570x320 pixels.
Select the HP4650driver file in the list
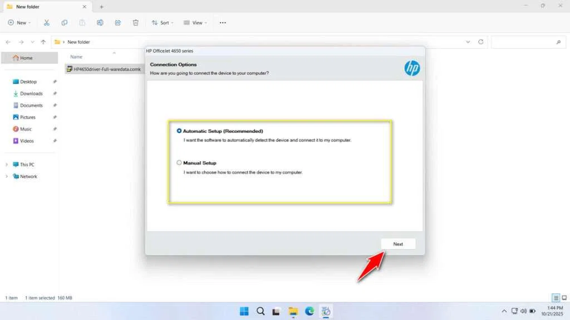point(105,69)
